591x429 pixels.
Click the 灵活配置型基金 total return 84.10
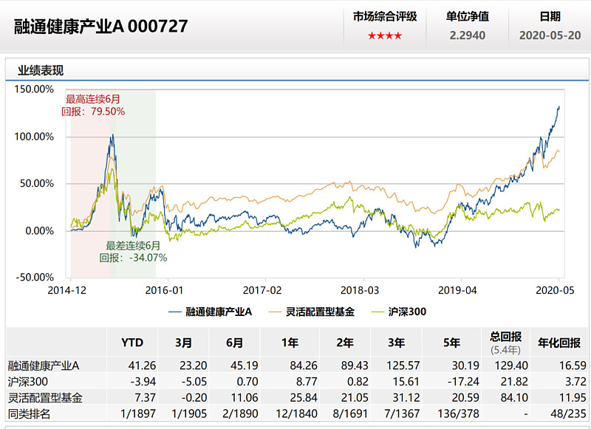514,398
